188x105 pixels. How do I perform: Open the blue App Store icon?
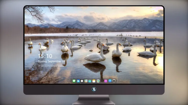(110, 81)
